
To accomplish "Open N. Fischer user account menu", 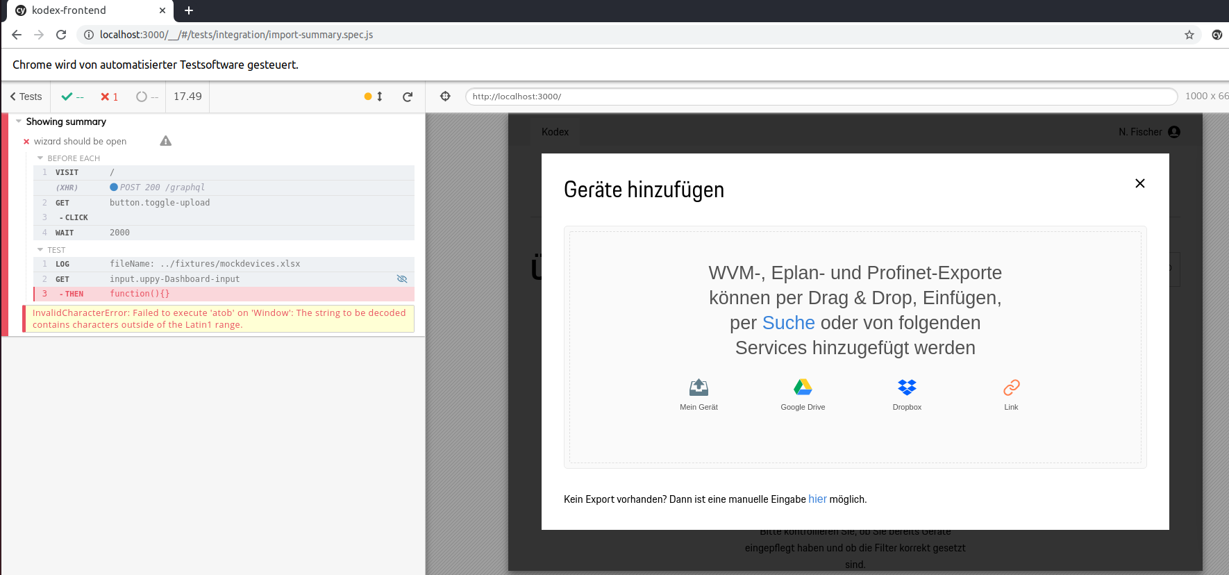I will point(1149,132).
